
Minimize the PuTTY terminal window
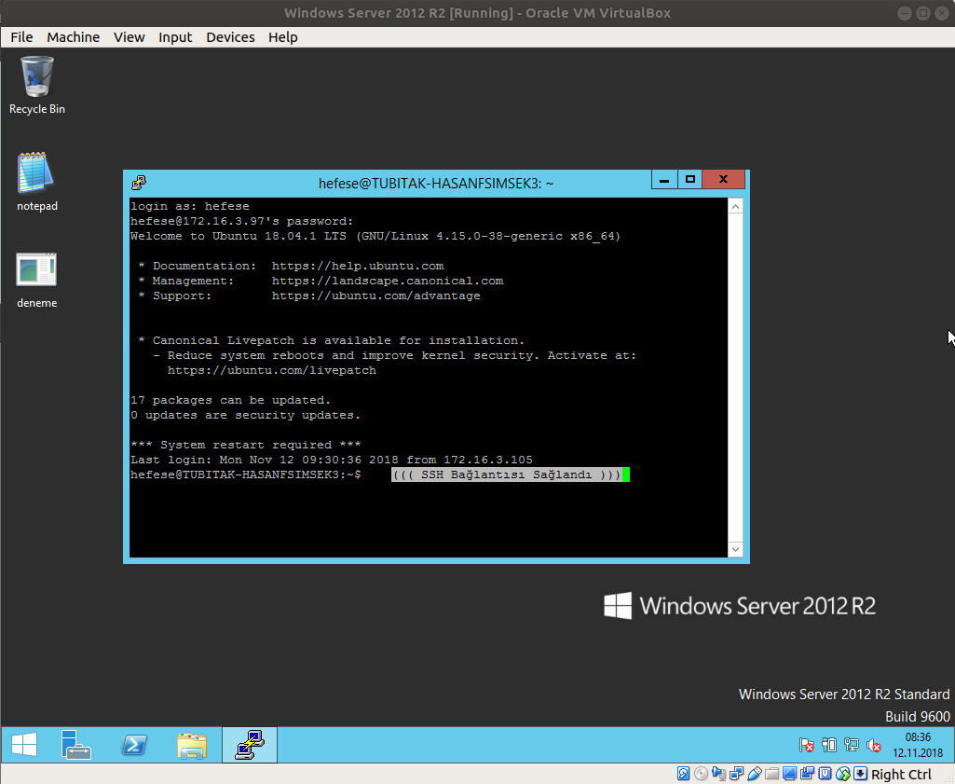pyautogui.click(x=664, y=180)
